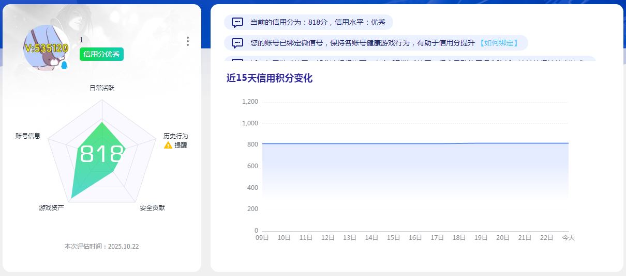Select the 游戏资产 radar label
Screen dimensions: 626x276
click(51, 208)
